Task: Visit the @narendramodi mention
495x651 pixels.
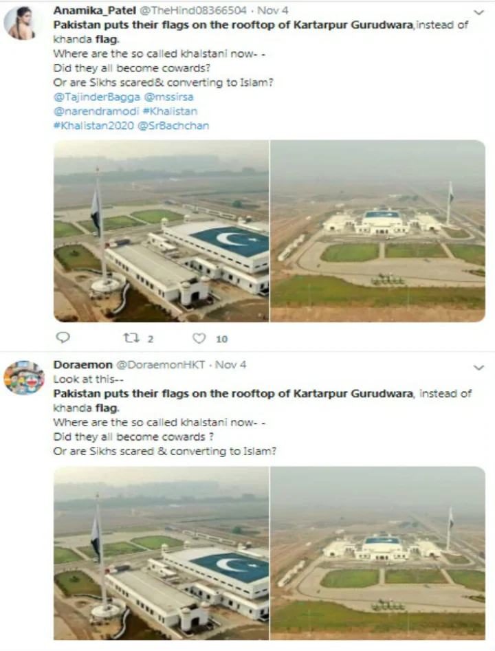Action: (96, 111)
